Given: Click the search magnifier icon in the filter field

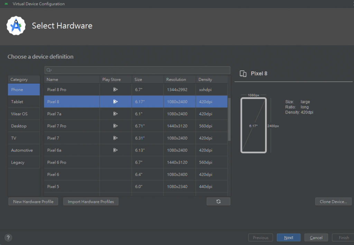Looking at the screenshot, I should [x=49, y=70].
